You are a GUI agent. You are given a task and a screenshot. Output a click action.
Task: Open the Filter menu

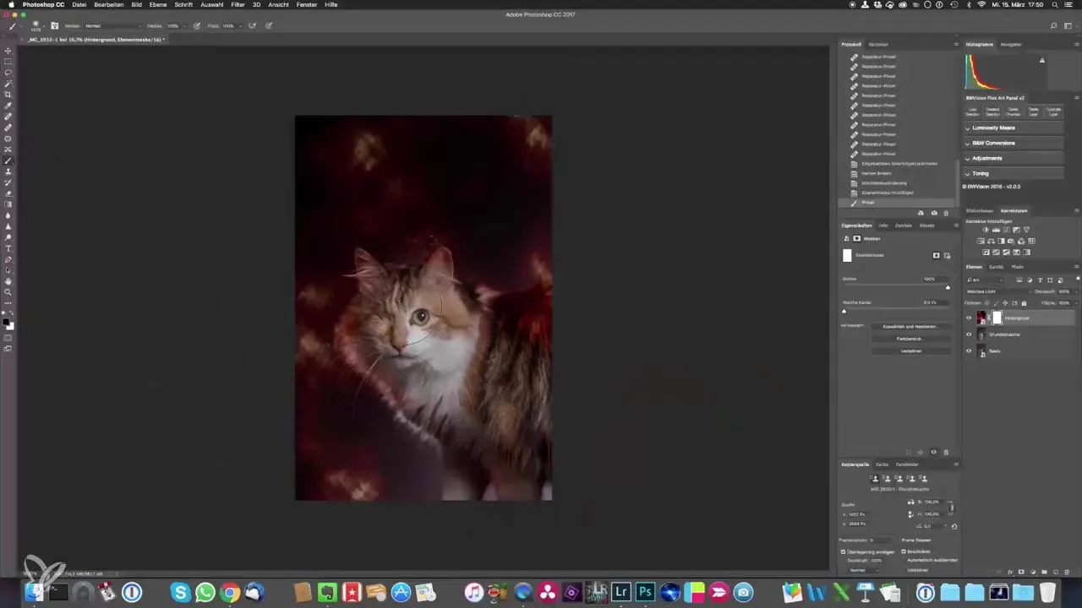click(x=238, y=4)
